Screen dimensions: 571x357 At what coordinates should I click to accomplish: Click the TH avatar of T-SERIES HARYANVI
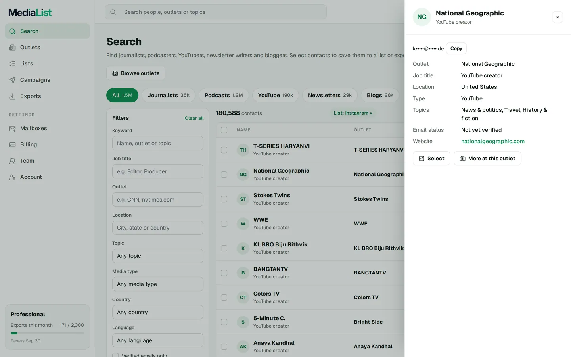(x=243, y=150)
